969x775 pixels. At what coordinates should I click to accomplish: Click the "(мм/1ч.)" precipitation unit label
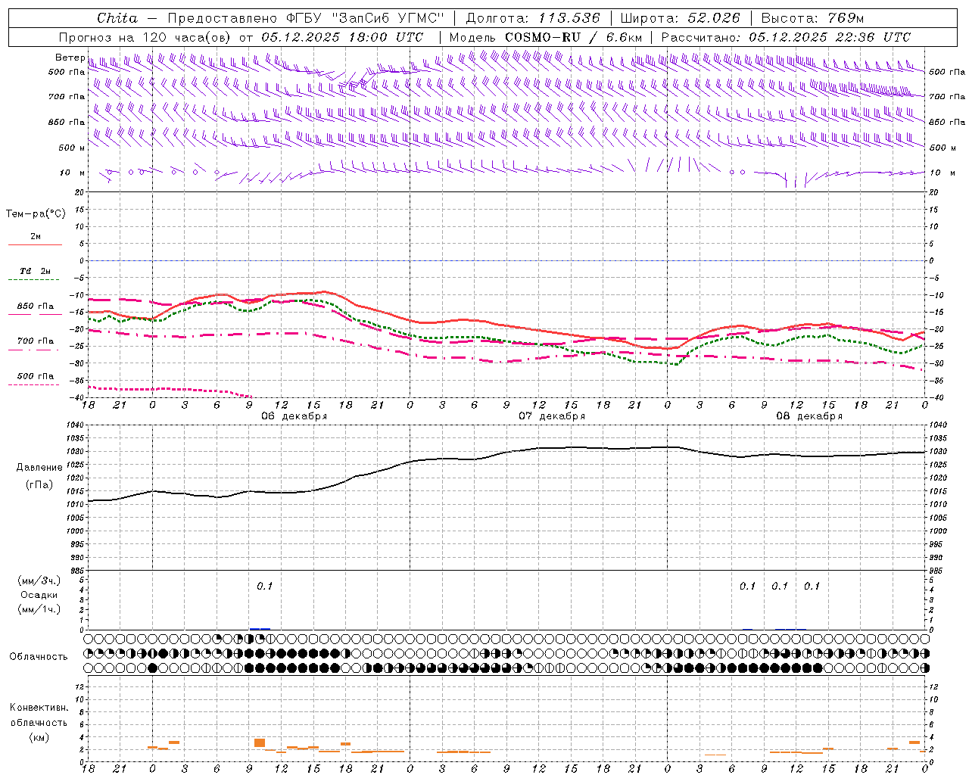click(39, 609)
